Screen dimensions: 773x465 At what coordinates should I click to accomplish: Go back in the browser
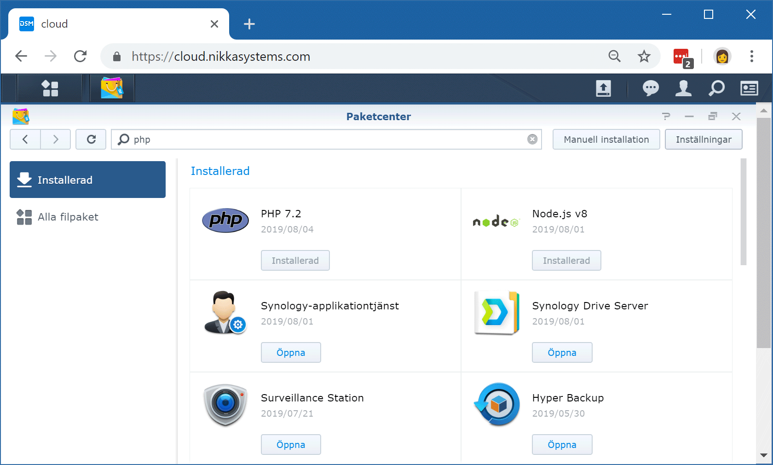click(21, 56)
